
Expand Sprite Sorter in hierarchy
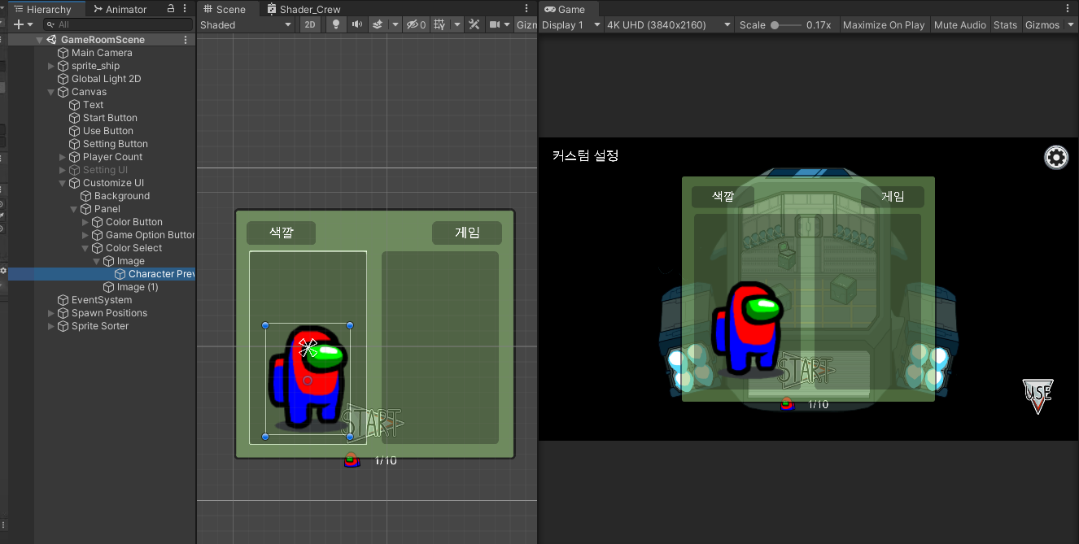point(50,326)
